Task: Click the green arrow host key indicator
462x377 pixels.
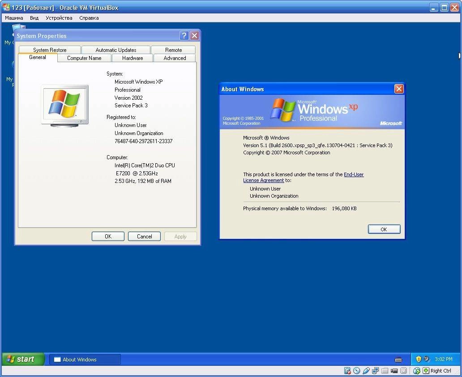Action: [426, 371]
